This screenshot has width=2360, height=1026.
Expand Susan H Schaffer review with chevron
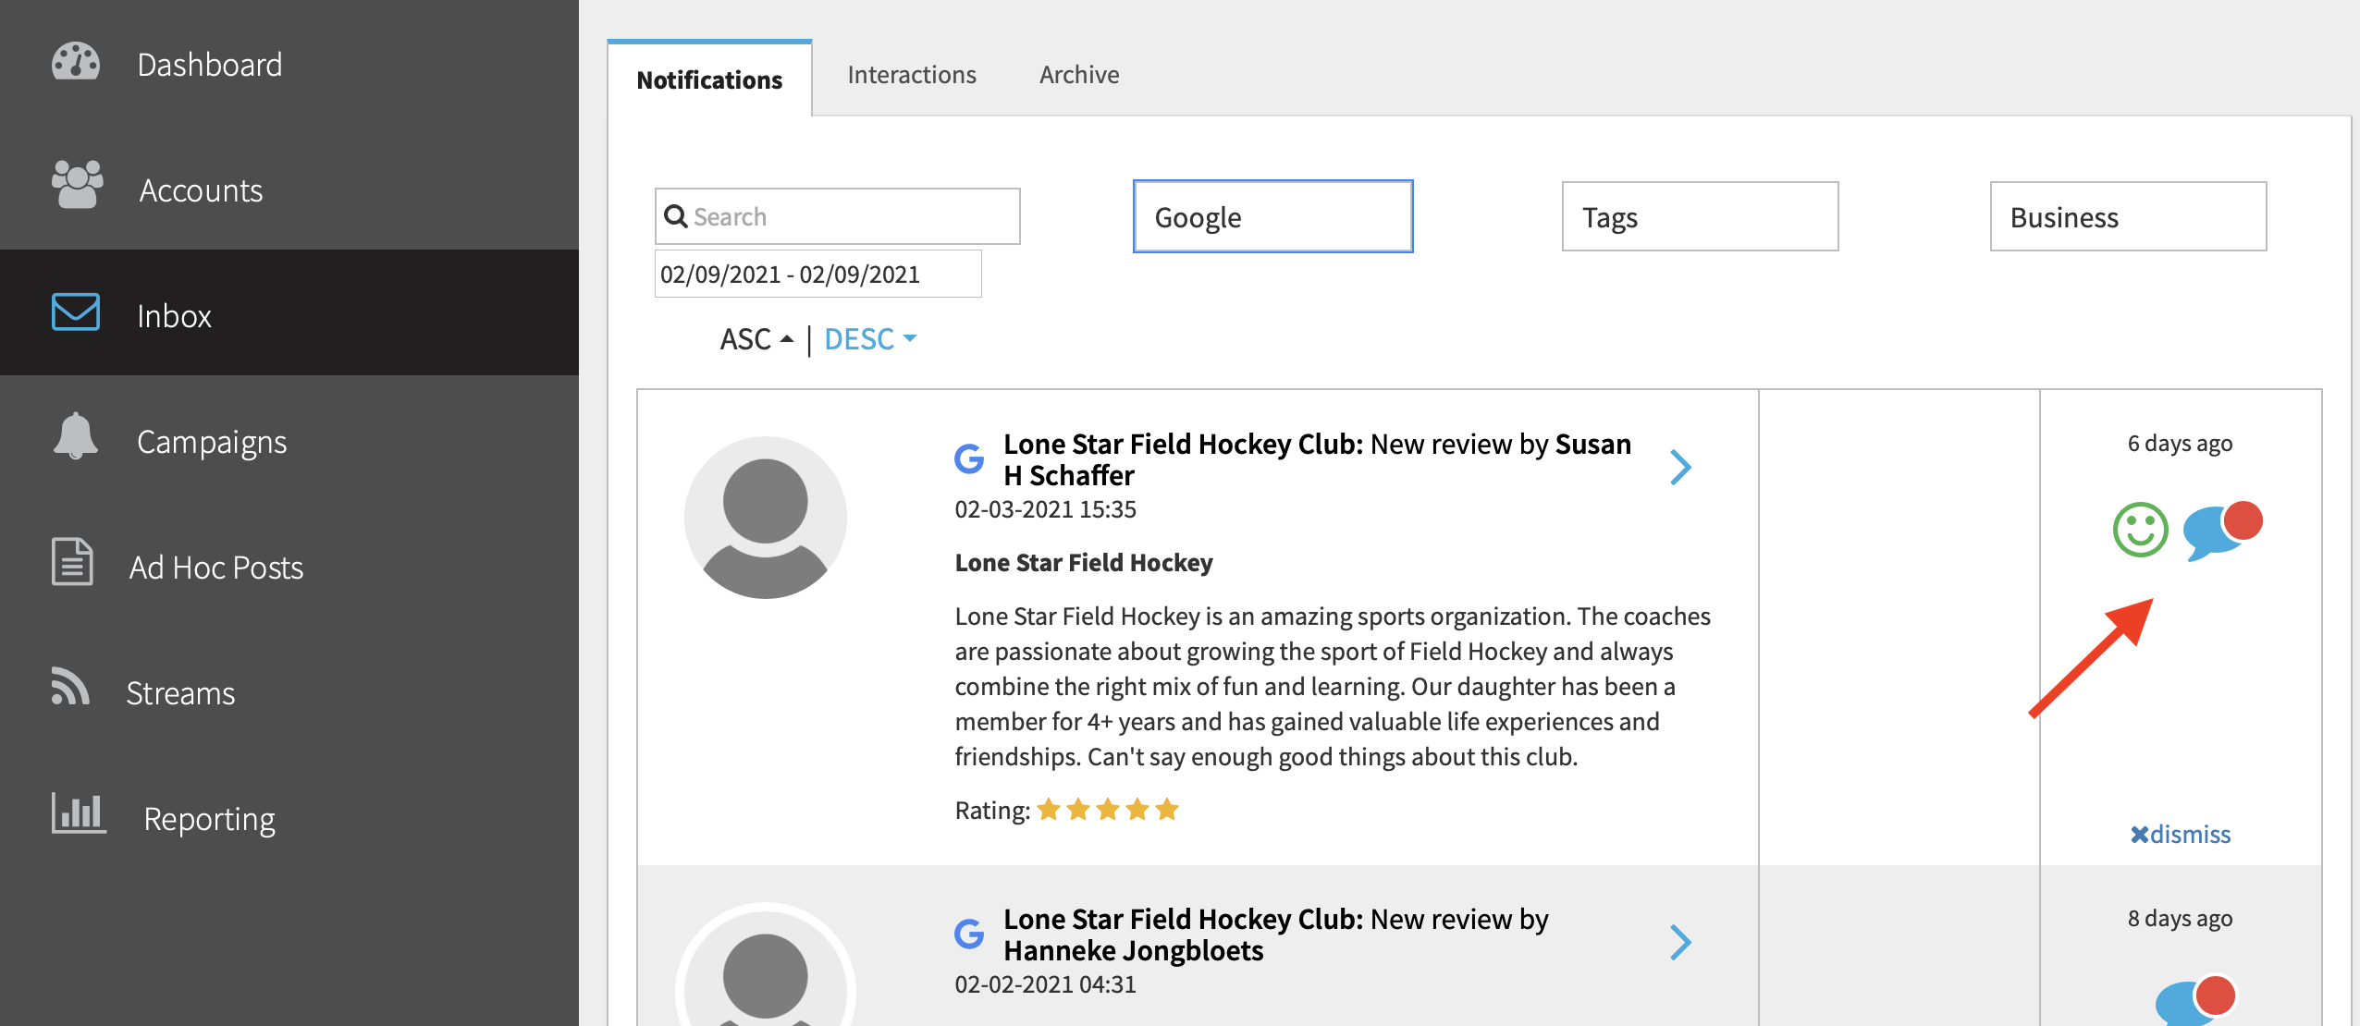1680,468
